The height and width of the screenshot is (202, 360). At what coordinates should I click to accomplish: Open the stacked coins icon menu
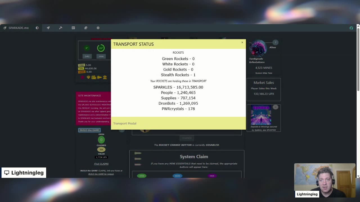coord(86,28)
